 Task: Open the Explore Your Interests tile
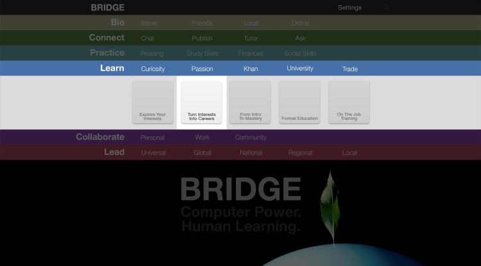(153, 102)
